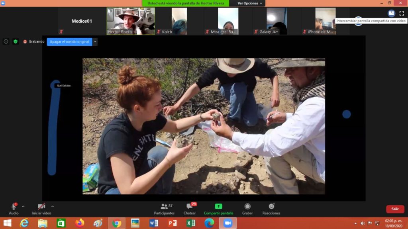Open PowerPoint from taskbar
The height and width of the screenshot is (229, 408).
[x=172, y=223]
